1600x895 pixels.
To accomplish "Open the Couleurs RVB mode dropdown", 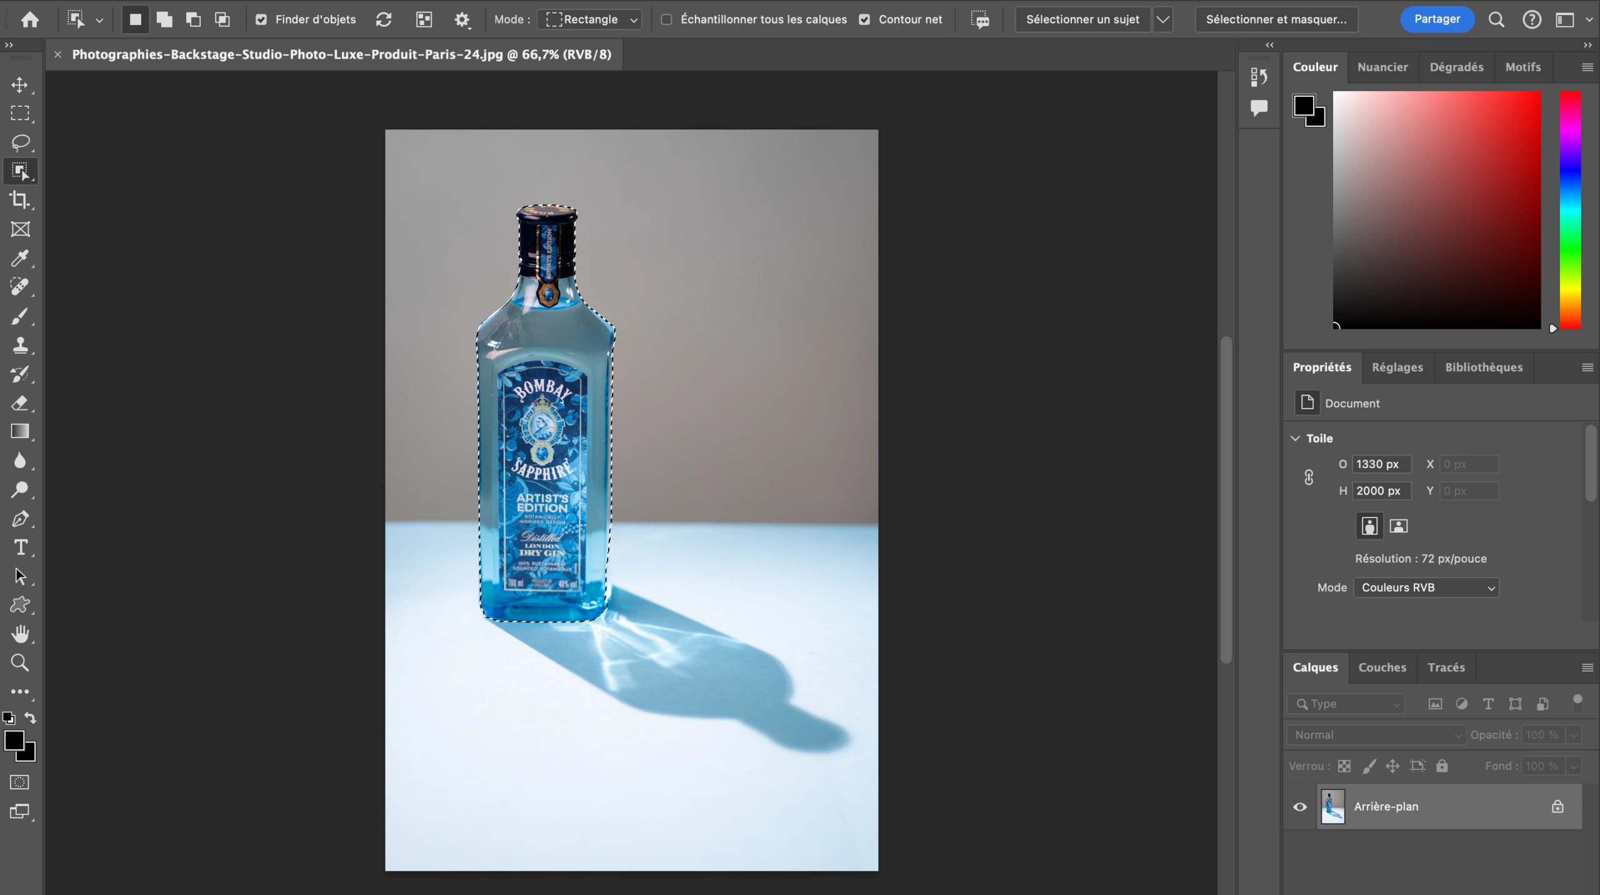I will 1425,587.
